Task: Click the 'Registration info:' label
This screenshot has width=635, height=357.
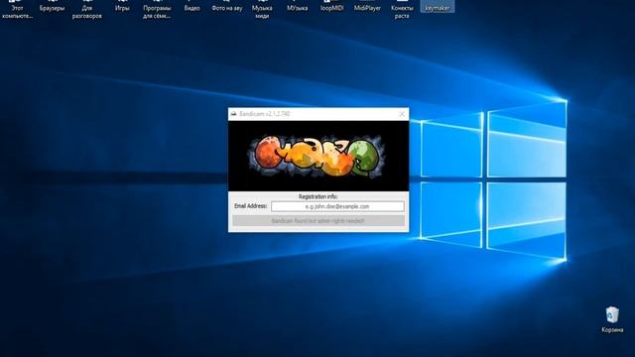Action: click(317, 196)
